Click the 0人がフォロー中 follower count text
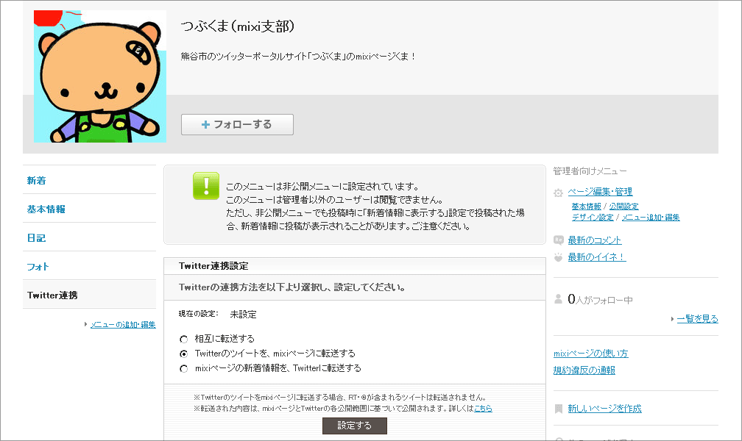The image size is (742, 441). [600, 299]
